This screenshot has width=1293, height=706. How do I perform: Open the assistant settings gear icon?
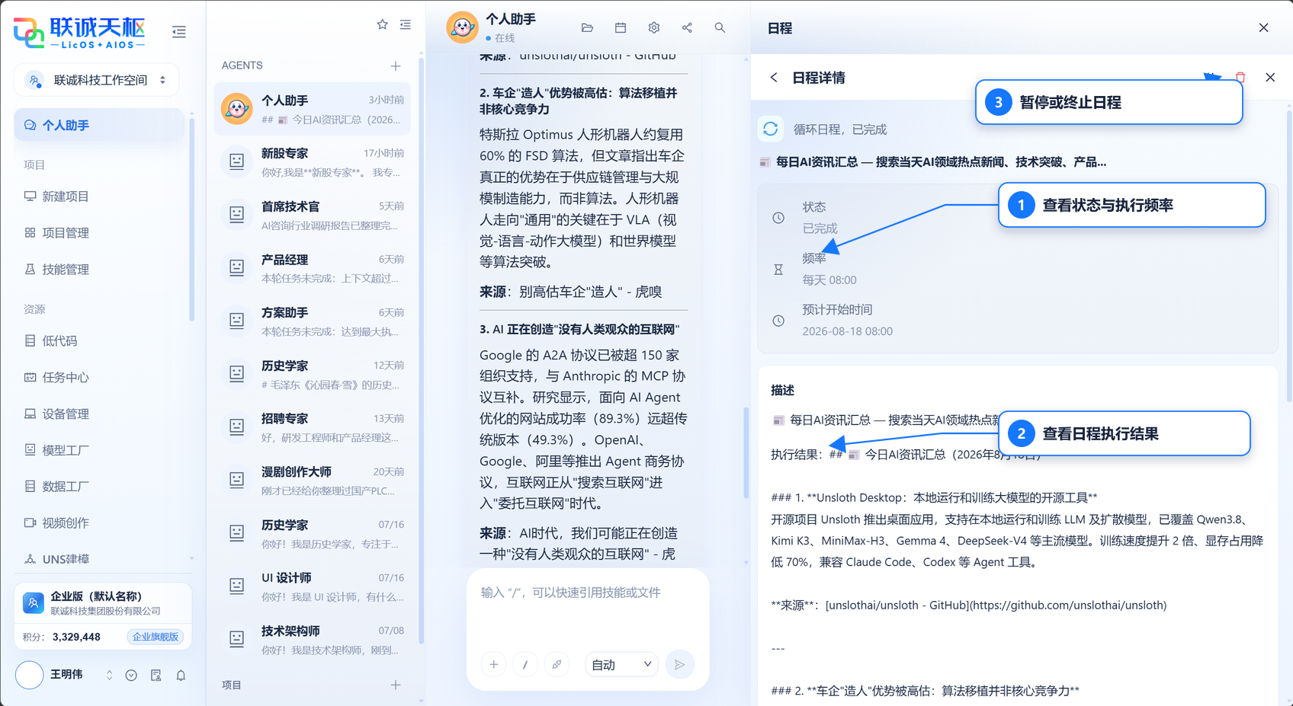(x=654, y=27)
